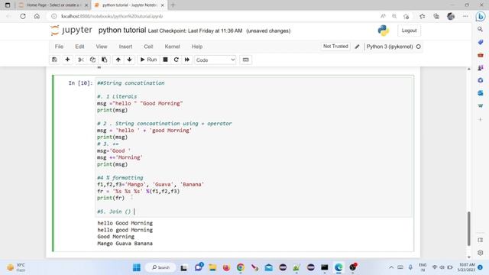Interrupt the kernel with stop button
The image size is (489, 275).
(x=166, y=60)
